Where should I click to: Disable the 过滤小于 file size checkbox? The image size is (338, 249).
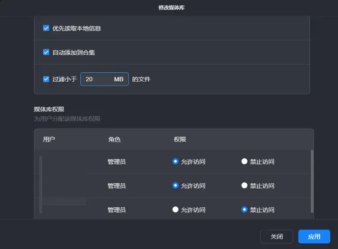(46, 79)
